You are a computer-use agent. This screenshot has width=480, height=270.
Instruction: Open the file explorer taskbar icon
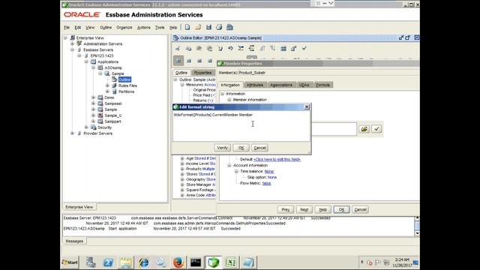125,262
